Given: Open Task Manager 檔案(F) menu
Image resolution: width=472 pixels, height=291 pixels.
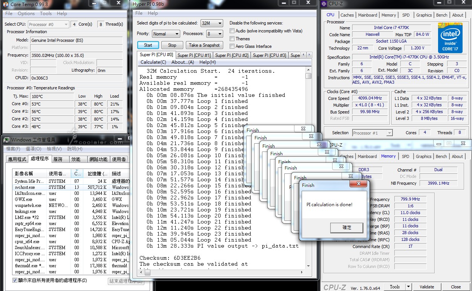Looking at the screenshot, I should [x=13, y=149].
